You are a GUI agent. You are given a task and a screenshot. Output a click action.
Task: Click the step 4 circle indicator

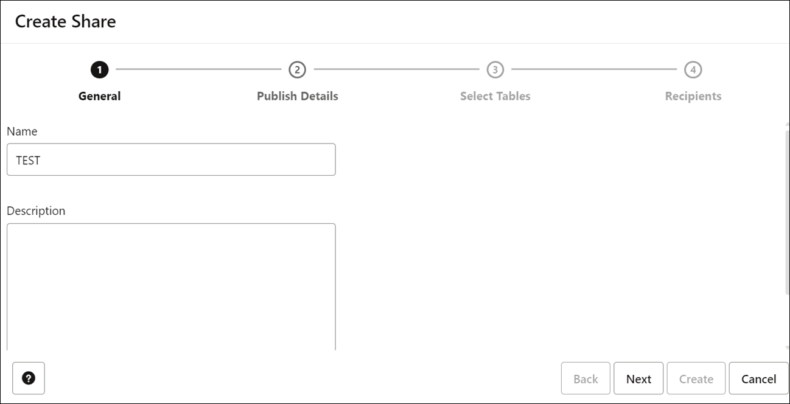pyautogui.click(x=693, y=69)
